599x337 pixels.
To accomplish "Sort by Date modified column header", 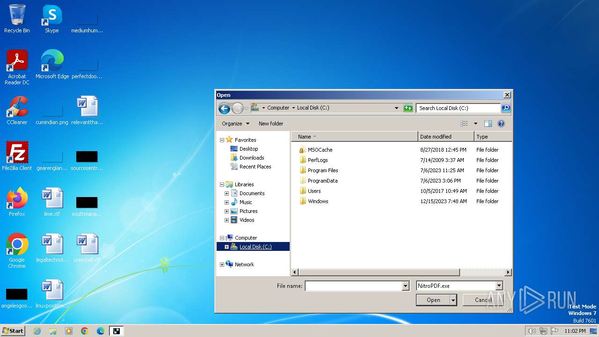I will (x=446, y=137).
